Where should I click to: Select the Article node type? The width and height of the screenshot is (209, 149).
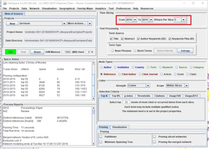pos(161,74)
